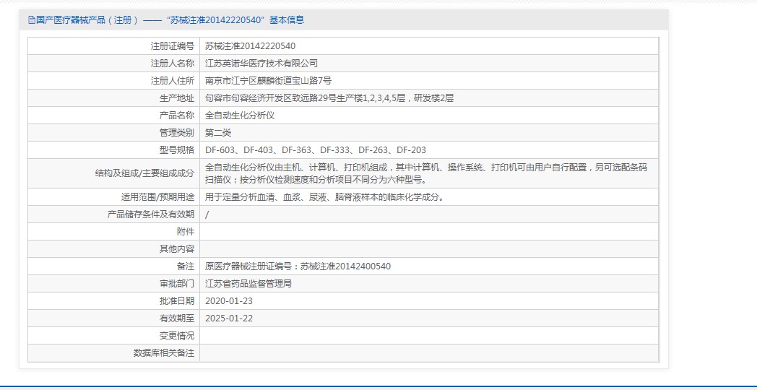Select the label 批准日期
Screen dimensions: 757x390
pos(177,302)
